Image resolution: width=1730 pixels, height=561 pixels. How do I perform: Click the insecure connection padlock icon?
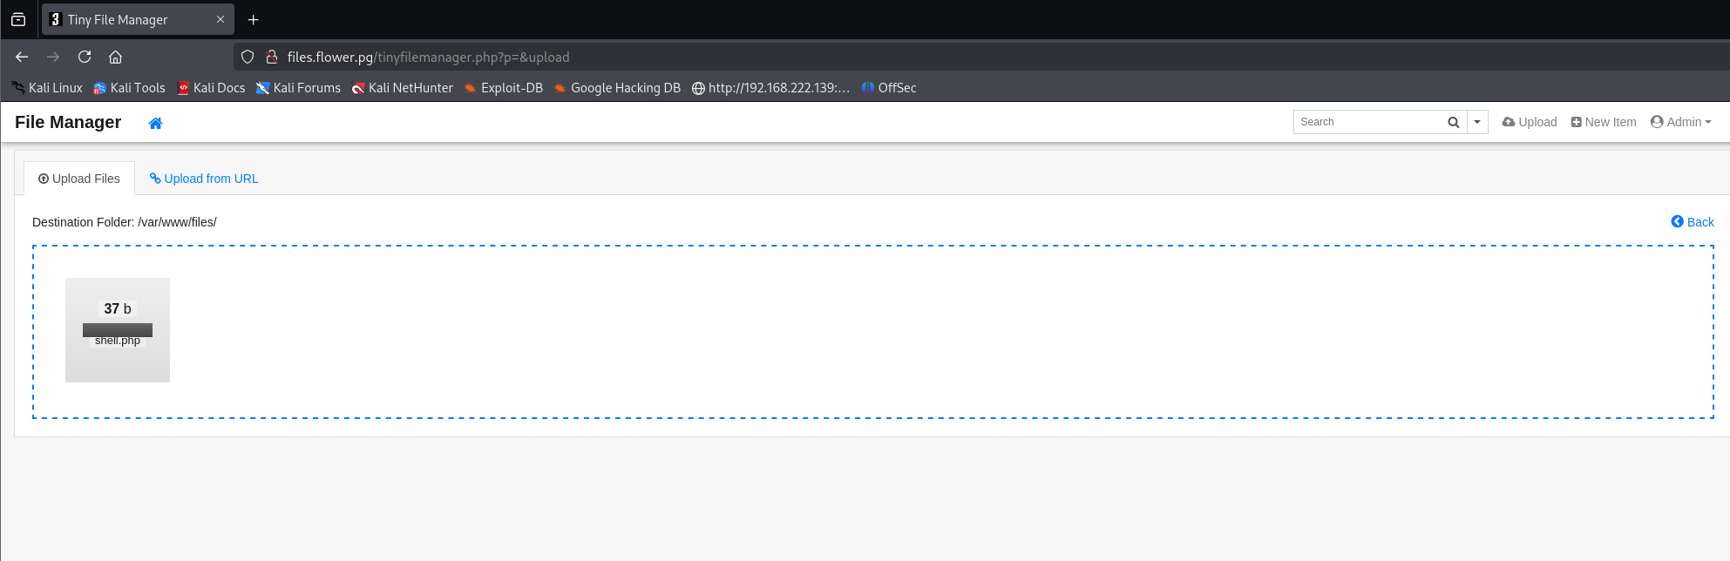pos(271,57)
